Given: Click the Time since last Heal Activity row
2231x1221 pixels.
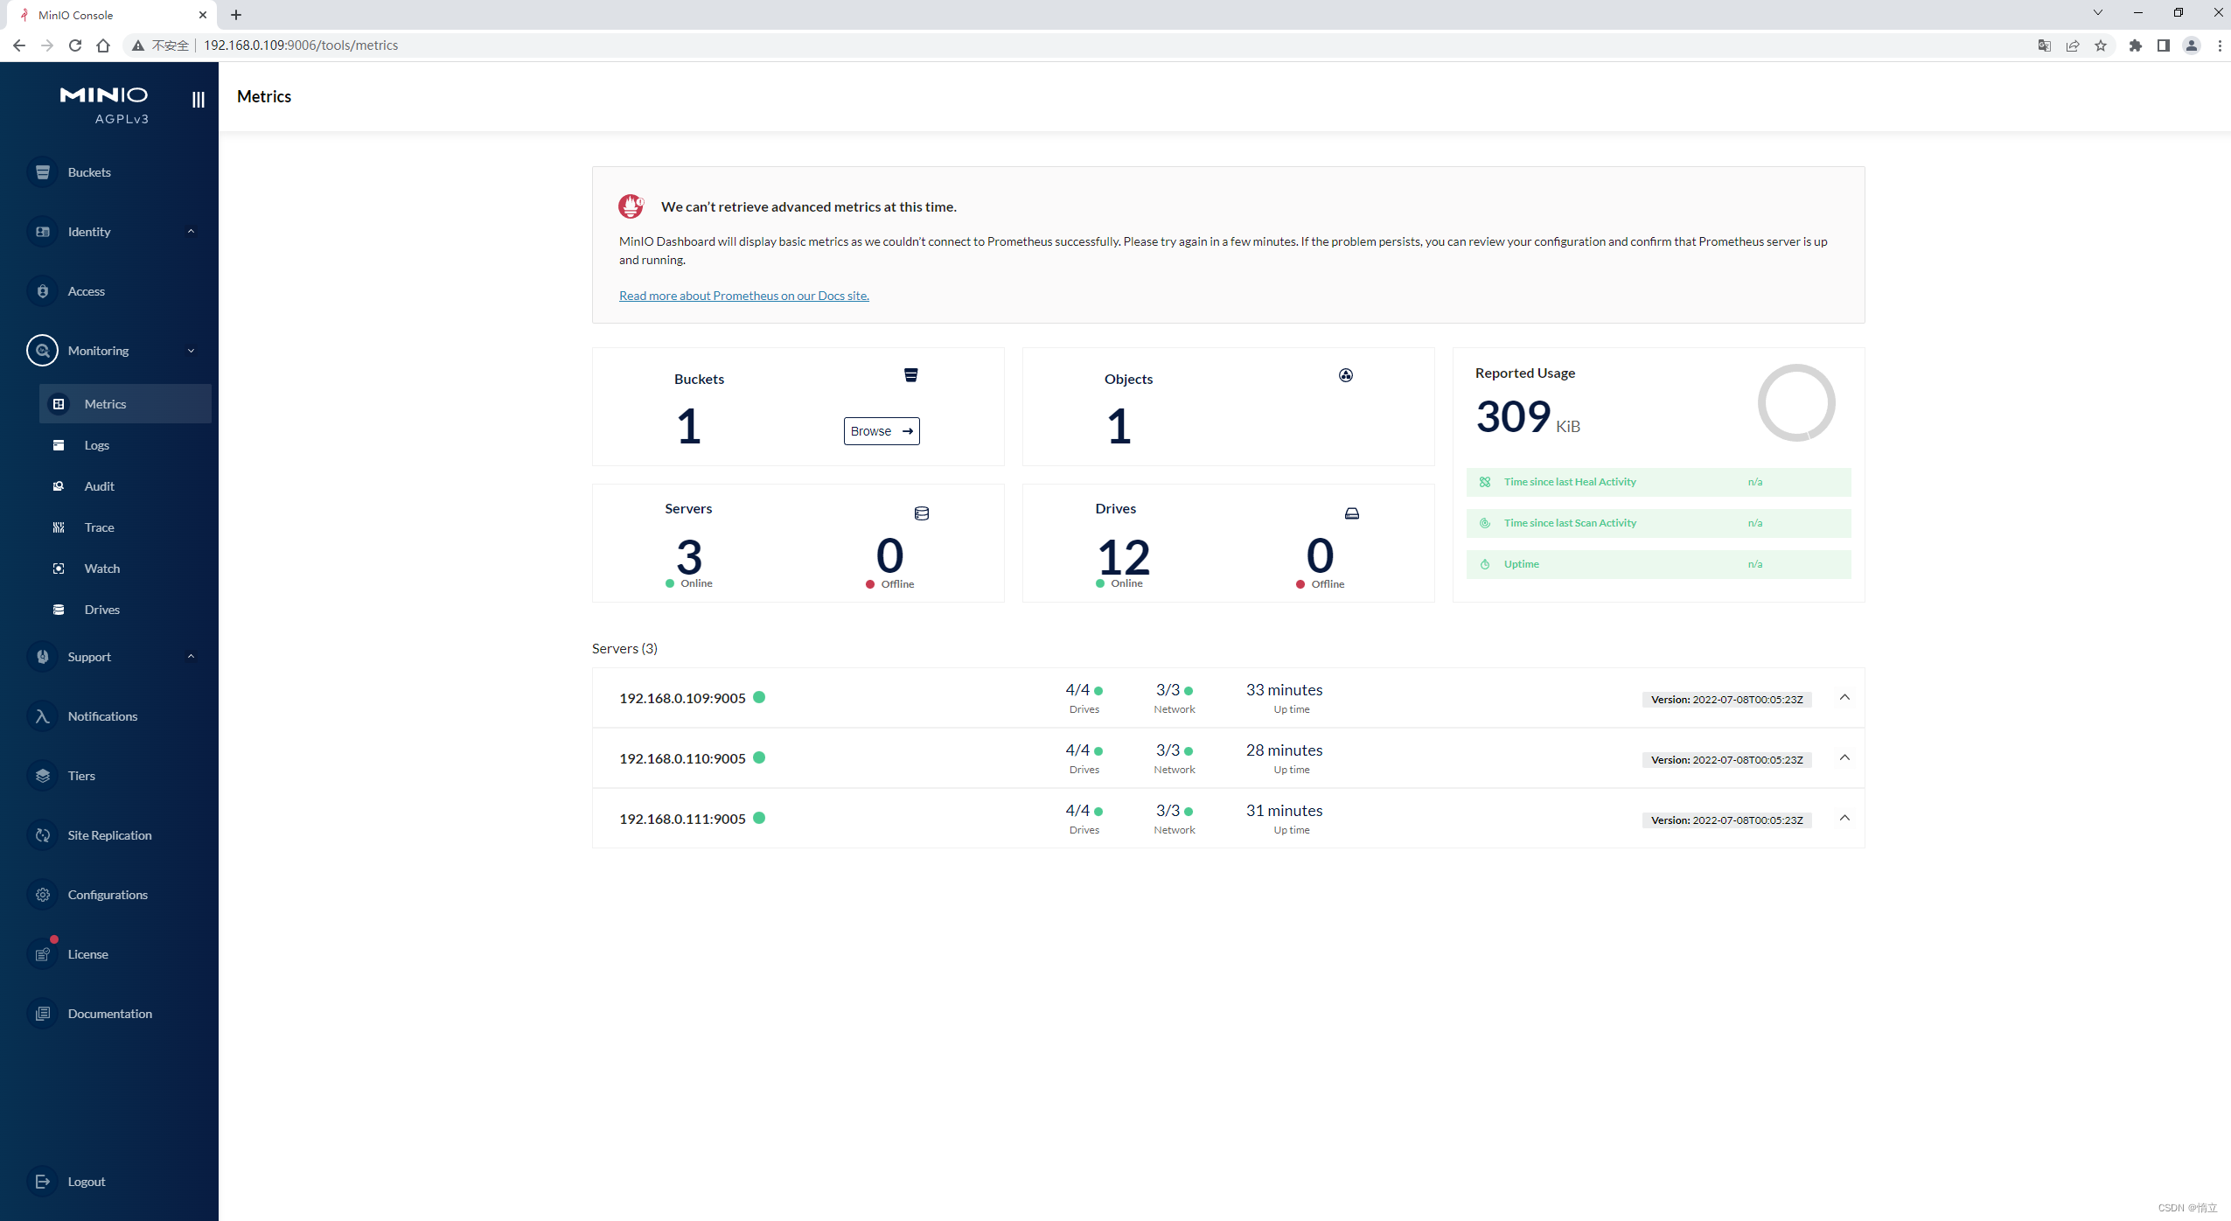Looking at the screenshot, I should pos(1658,482).
